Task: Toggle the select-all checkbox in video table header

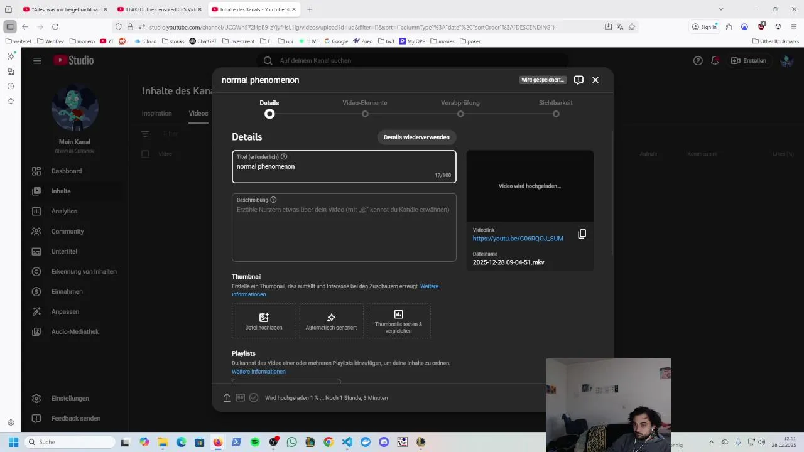Action: pyautogui.click(x=145, y=154)
